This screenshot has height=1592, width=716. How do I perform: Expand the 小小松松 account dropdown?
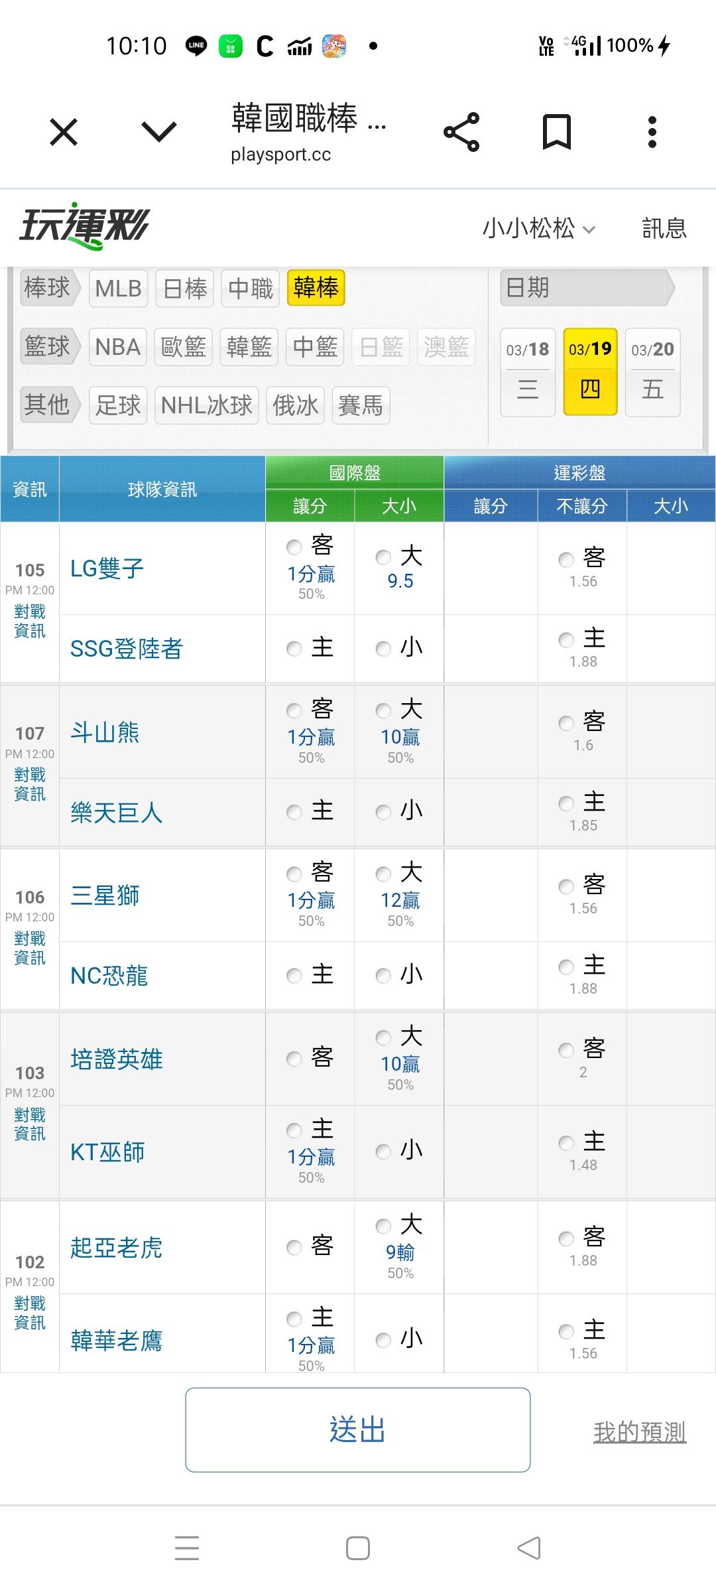click(x=539, y=228)
